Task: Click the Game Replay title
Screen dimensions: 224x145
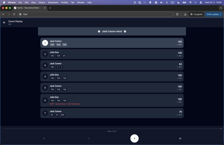Action: (x=15, y=22)
